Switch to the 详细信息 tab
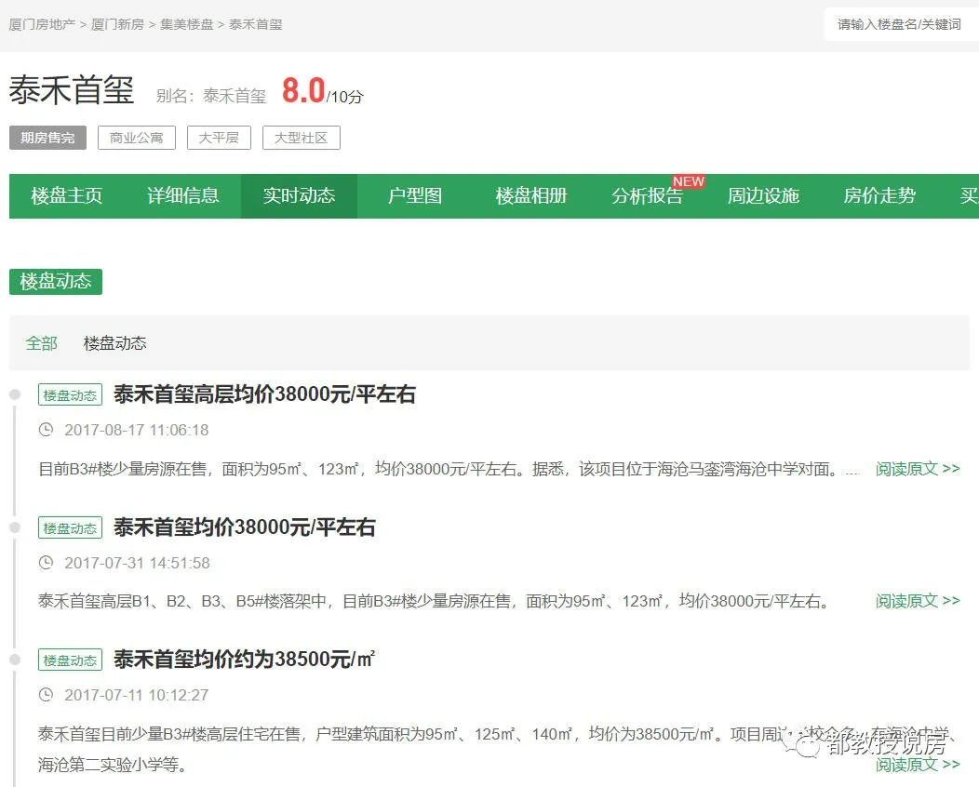This screenshot has height=787, width=979. click(182, 196)
